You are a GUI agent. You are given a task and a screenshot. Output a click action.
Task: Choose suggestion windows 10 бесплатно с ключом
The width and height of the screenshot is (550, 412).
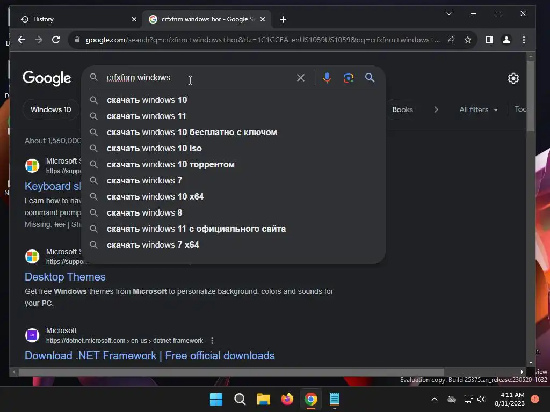[233, 133]
